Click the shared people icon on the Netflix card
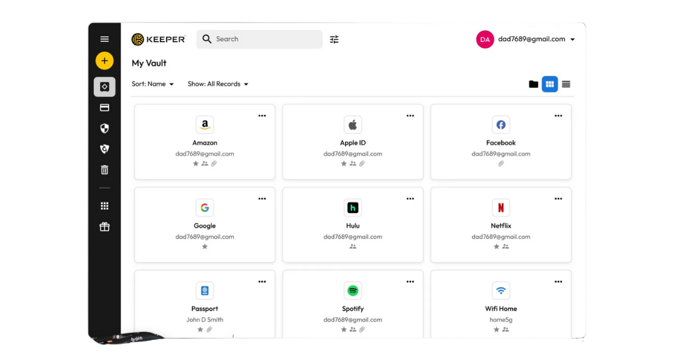This screenshot has height=361, width=690. [505, 247]
